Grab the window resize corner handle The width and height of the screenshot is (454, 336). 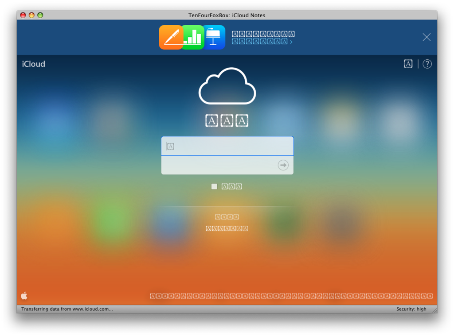(x=434, y=310)
